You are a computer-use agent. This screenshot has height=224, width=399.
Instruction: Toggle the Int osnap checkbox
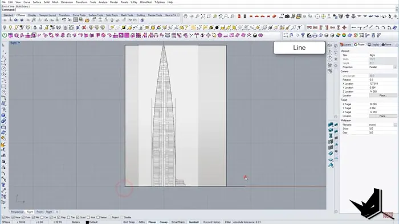point(51,217)
